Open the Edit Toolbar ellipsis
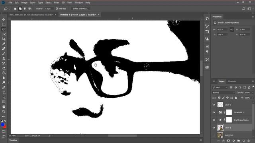Viewport: 255px width, 143px height. point(4,116)
